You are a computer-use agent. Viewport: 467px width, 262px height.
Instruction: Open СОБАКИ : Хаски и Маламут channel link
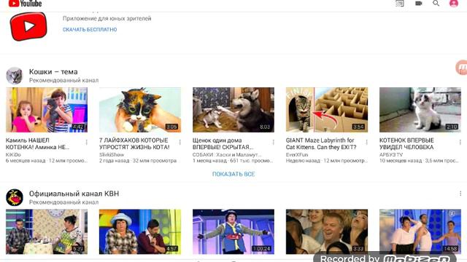coord(227,155)
